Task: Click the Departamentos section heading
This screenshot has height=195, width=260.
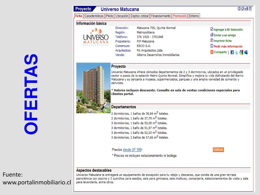Action: point(124,107)
